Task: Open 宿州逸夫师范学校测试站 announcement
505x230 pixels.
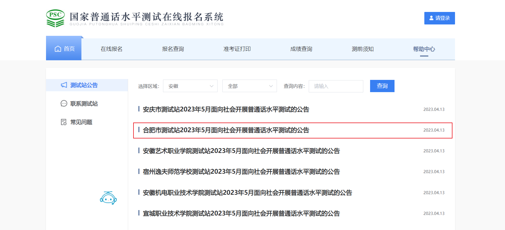Action: coord(241,172)
